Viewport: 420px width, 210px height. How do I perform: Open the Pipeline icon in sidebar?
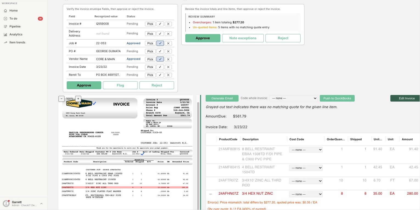5,27
